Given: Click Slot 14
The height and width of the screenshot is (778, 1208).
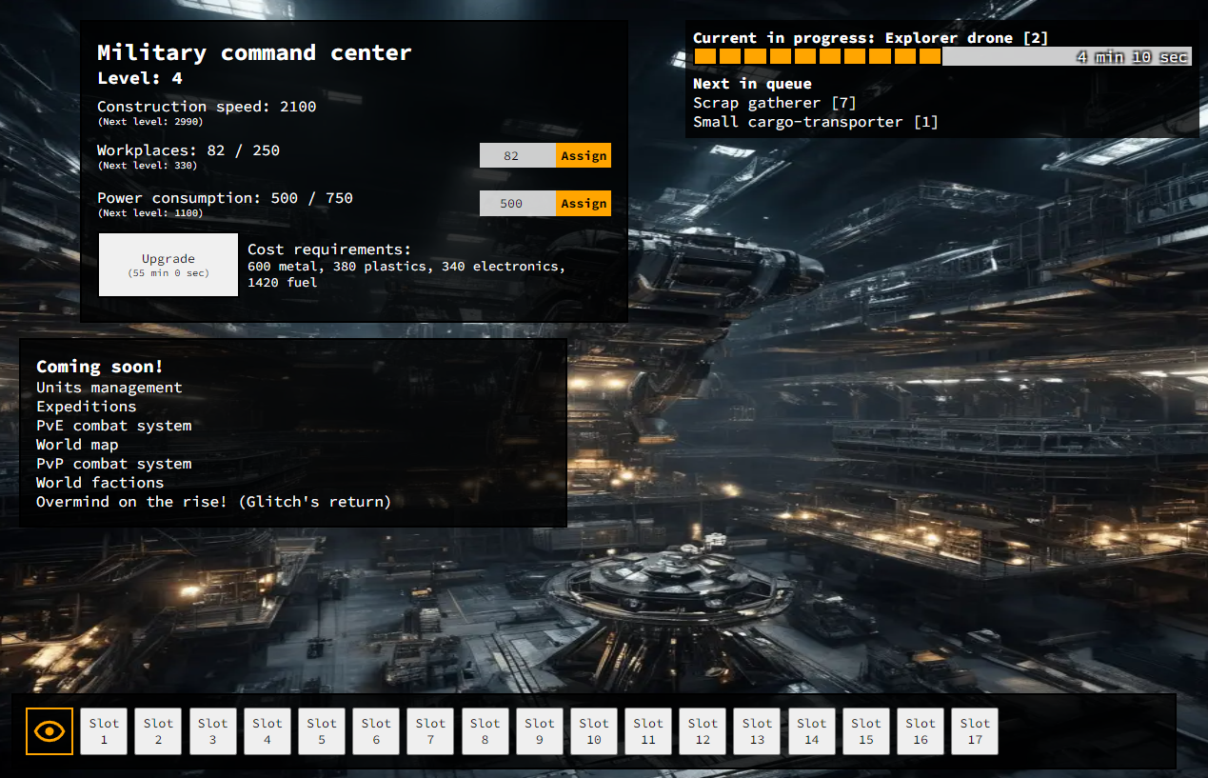Looking at the screenshot, I should 812,731.
